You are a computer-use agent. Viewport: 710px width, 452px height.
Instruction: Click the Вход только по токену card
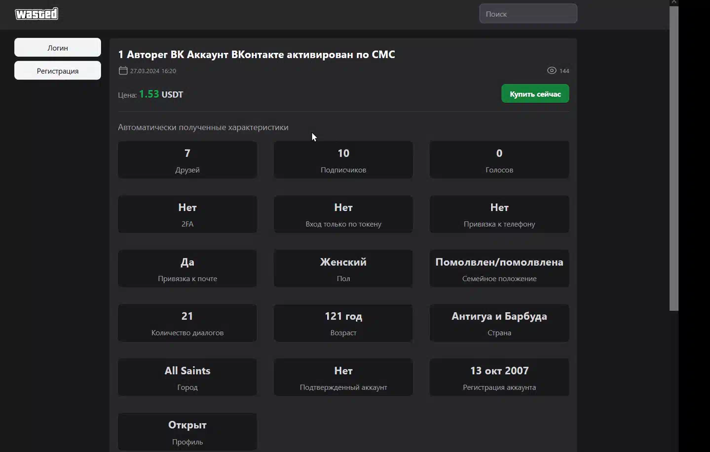343,214
